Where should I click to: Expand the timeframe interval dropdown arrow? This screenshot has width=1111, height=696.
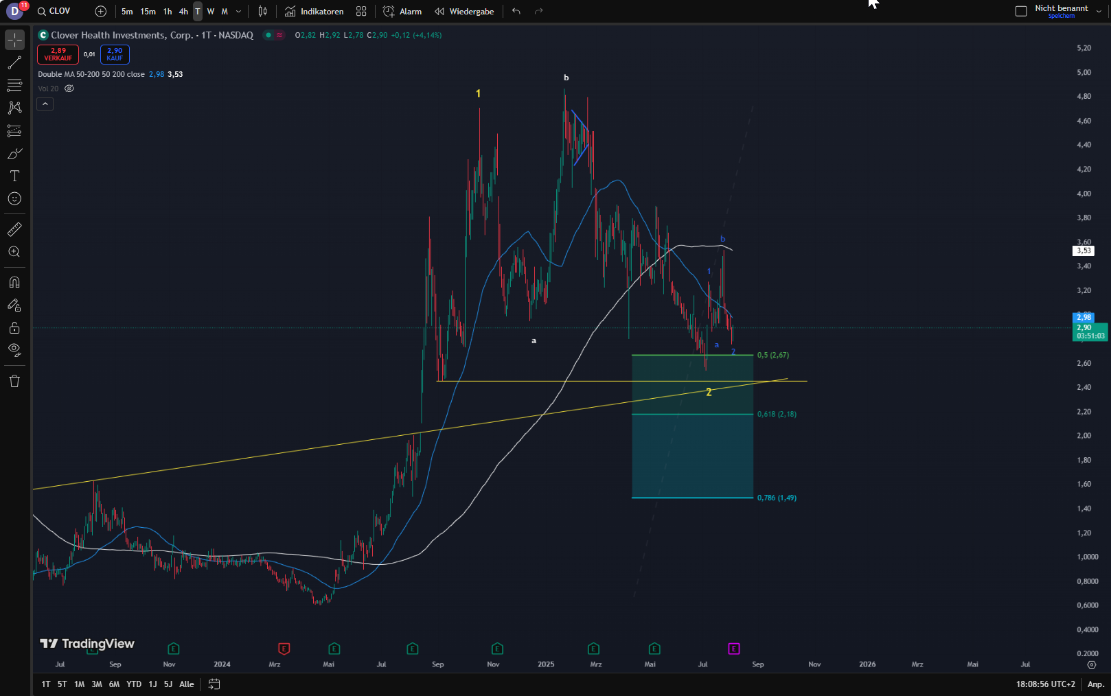238,12
